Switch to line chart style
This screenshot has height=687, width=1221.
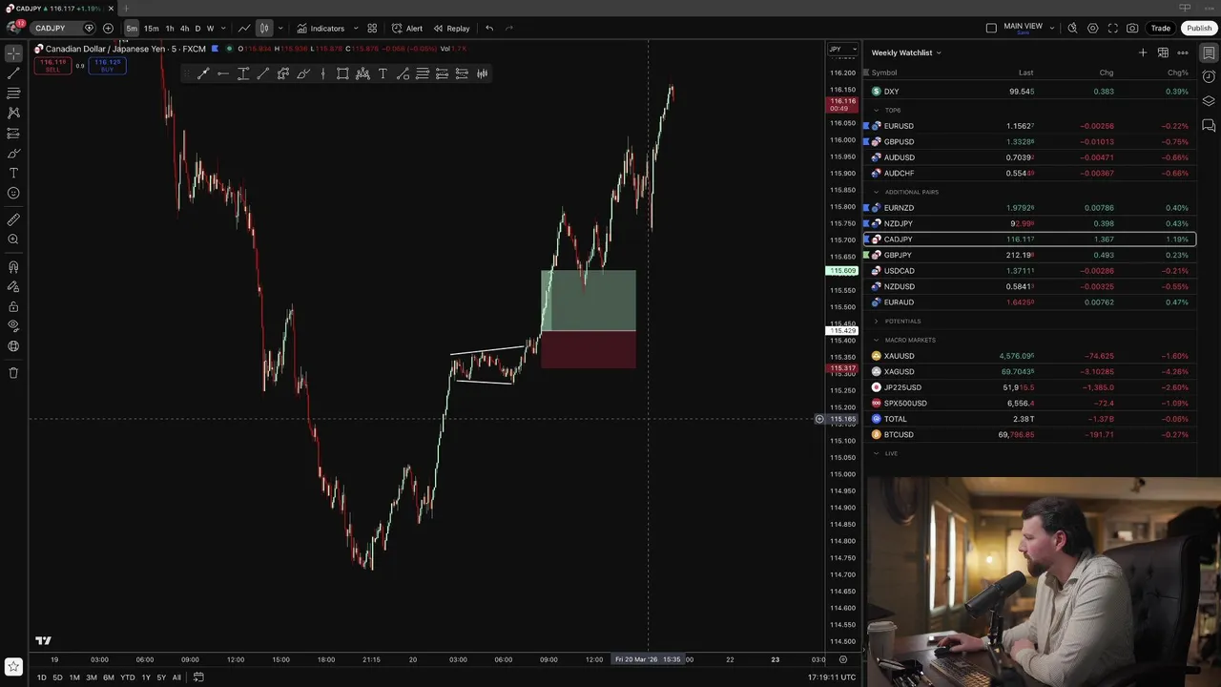coord(244,29)
